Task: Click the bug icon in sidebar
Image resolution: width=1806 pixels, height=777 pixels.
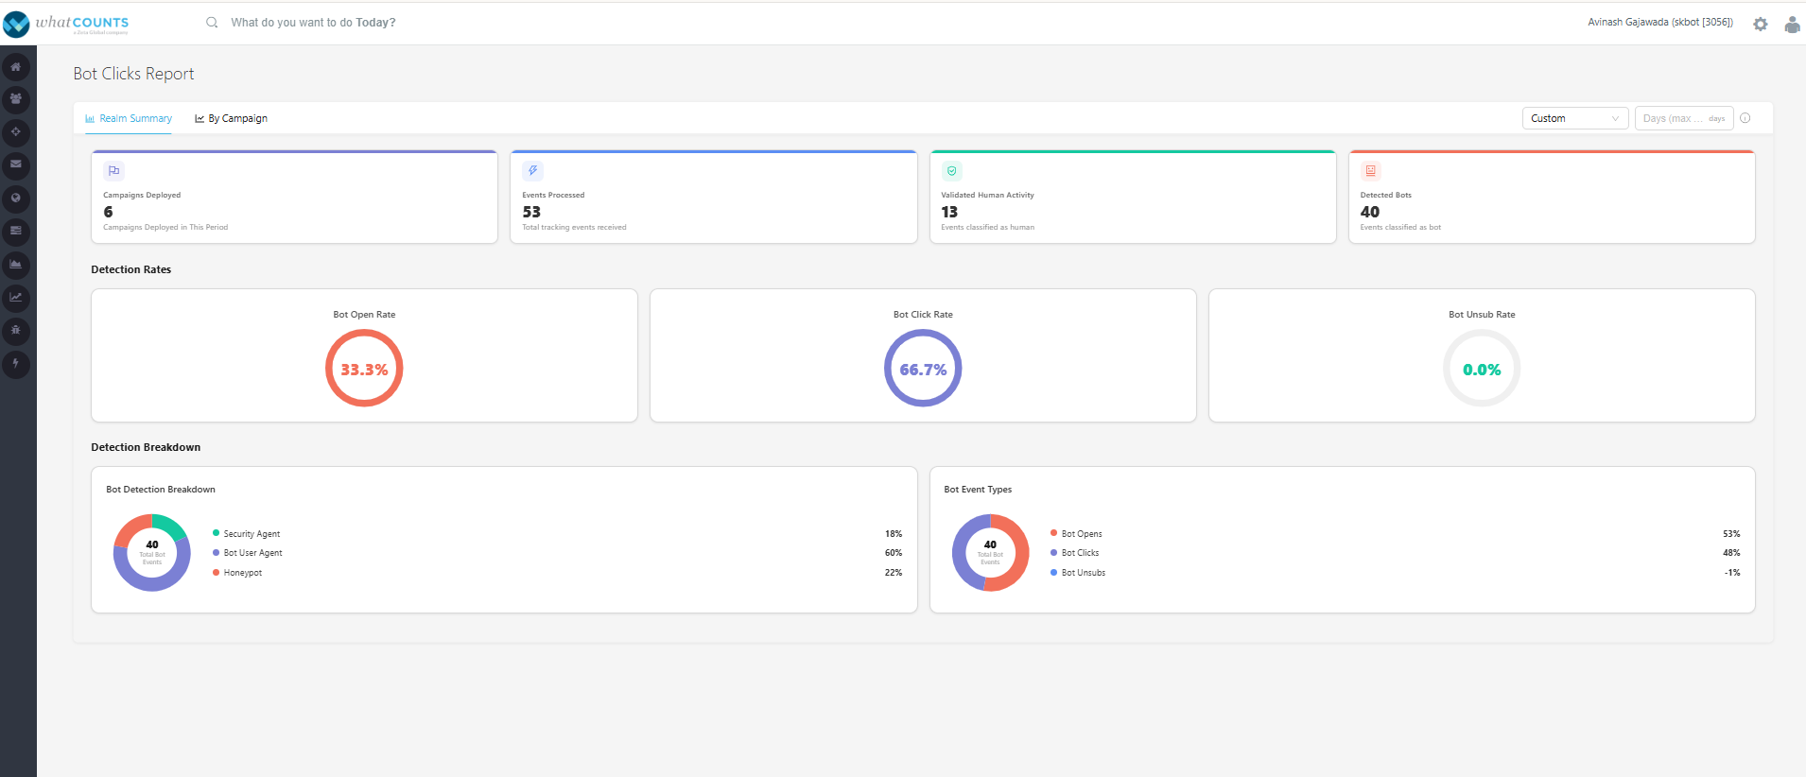Action: [x=16, y=331]
